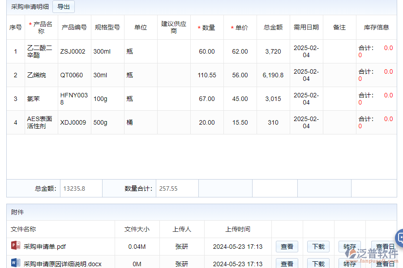Click the 数量合计 quantity total field

click(x=176, y=188)
